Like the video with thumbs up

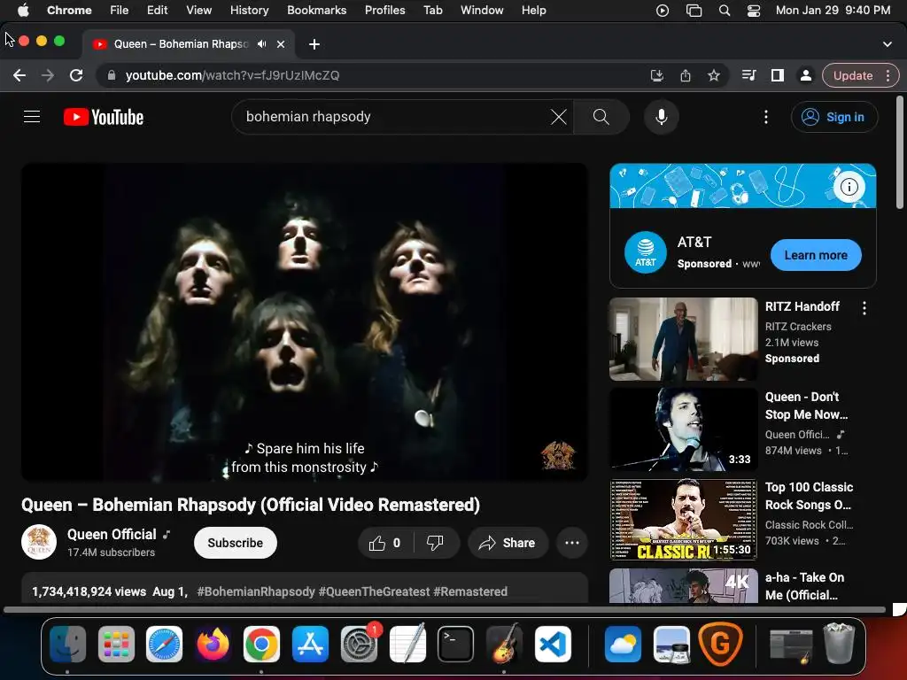[385, 543]
